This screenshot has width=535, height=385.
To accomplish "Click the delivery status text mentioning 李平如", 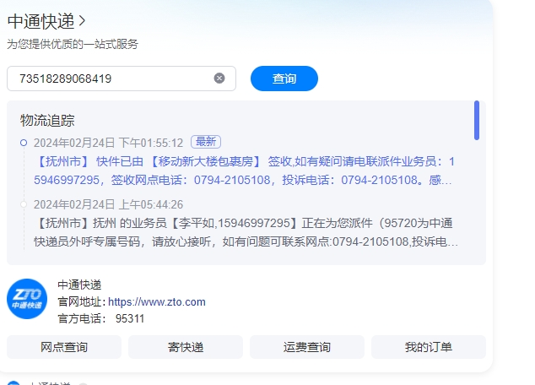I will pyautogui.click(x=246, y=232).
